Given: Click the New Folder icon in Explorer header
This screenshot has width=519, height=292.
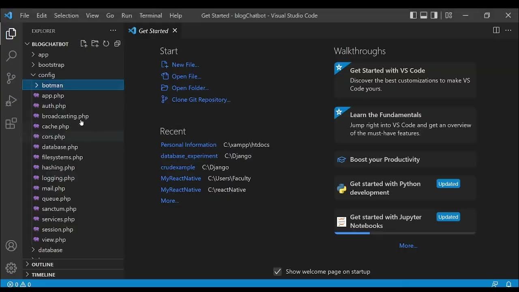Looking at the screenshot, I should click(x=95, y=44).
